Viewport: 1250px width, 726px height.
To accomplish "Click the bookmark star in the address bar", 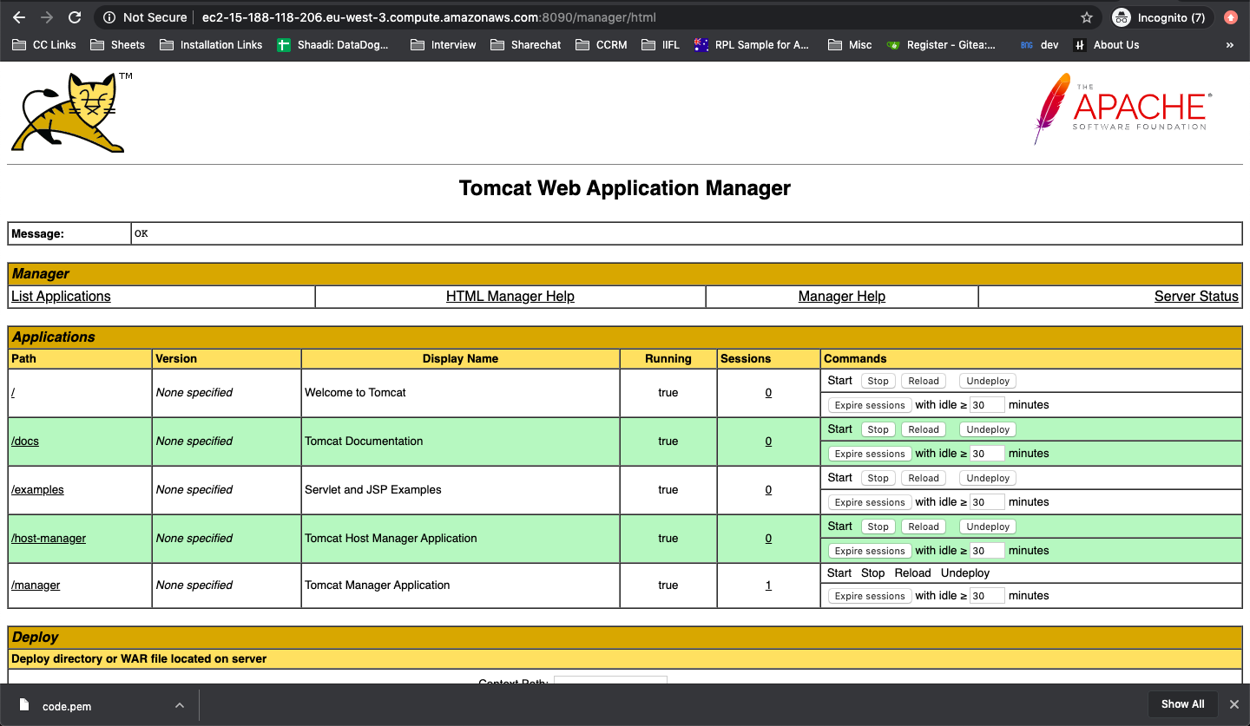I will 1087,16.
